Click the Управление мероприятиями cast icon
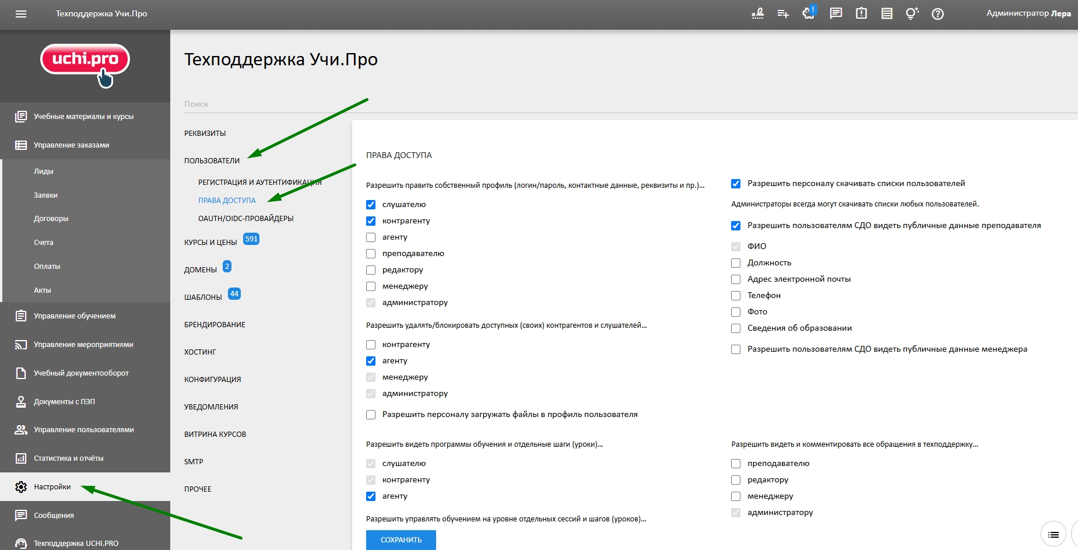Image resolution: width=1078 pixels, height=550 pixels. [21, 345]
